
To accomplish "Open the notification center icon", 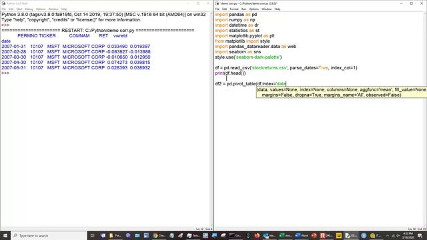I will pos(420,235).
